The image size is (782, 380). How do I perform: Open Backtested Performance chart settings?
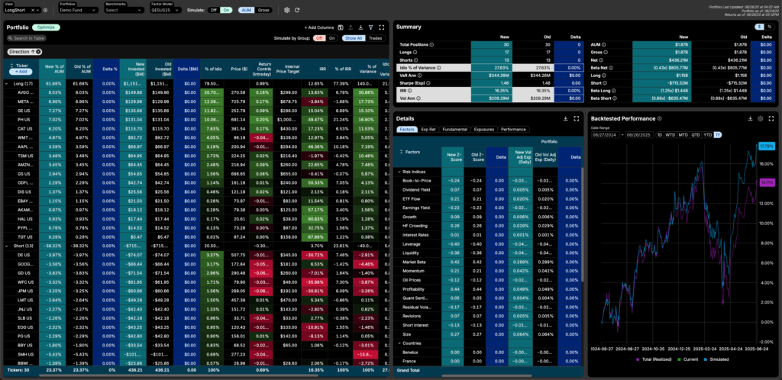point(761,118)
